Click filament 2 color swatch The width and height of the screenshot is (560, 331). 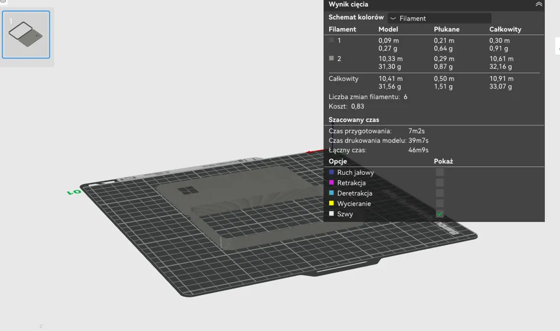click(x=332, y=58)
